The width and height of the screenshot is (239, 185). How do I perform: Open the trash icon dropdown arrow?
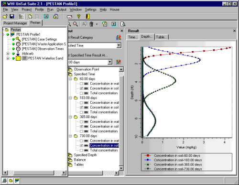click(x=97, y=24)
